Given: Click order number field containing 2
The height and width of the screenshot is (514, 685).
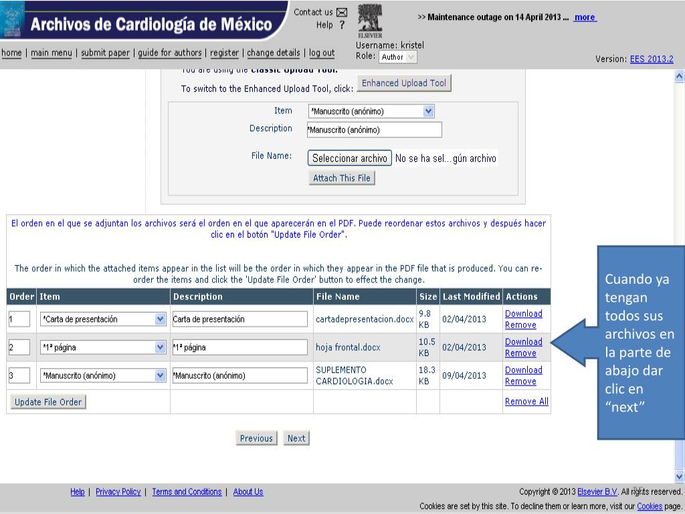Looking at the screenshot, I should point(19,347).
